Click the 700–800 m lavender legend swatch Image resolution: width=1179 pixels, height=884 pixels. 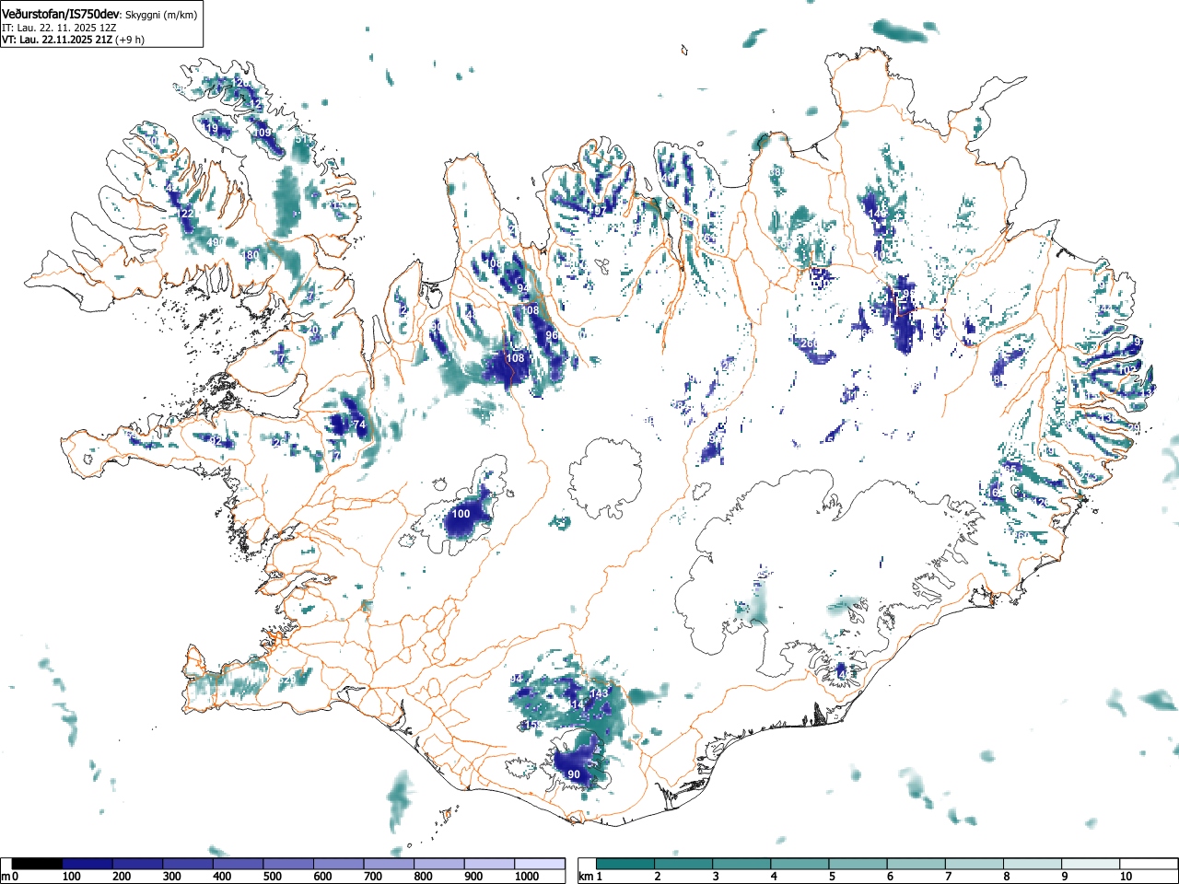coord(389,864)
